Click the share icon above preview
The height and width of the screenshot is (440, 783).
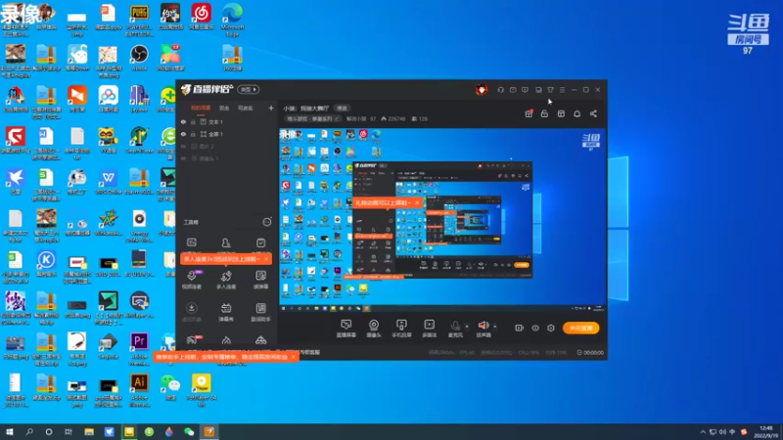(x=593, y=113)
